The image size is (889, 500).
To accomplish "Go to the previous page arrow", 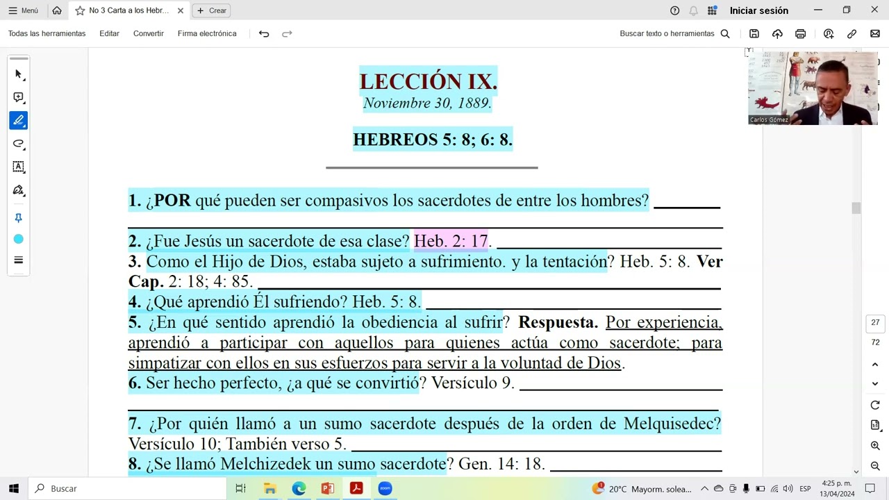I will click(875, 365).
